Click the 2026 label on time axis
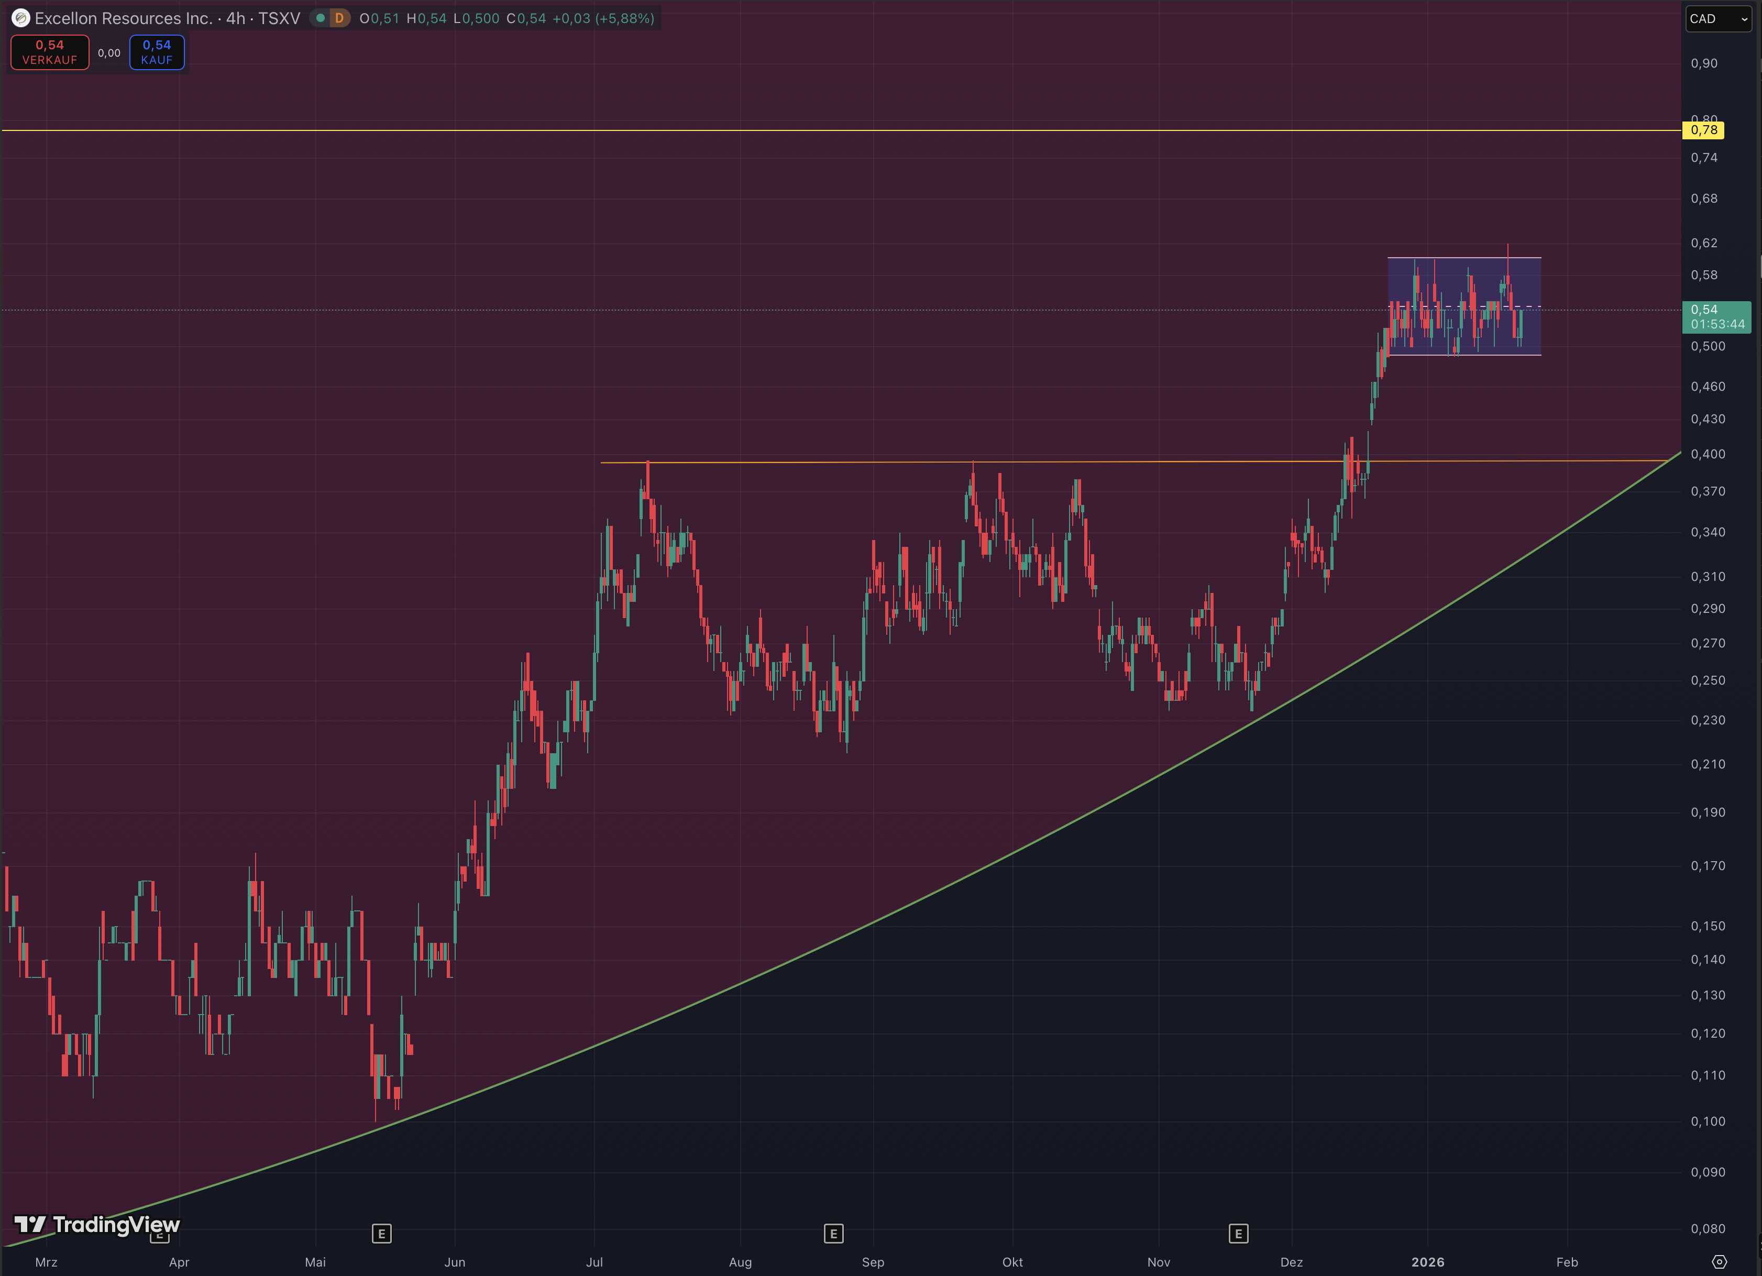The width and height of the screenshot is (1762, 1276). point(1427,1262)
